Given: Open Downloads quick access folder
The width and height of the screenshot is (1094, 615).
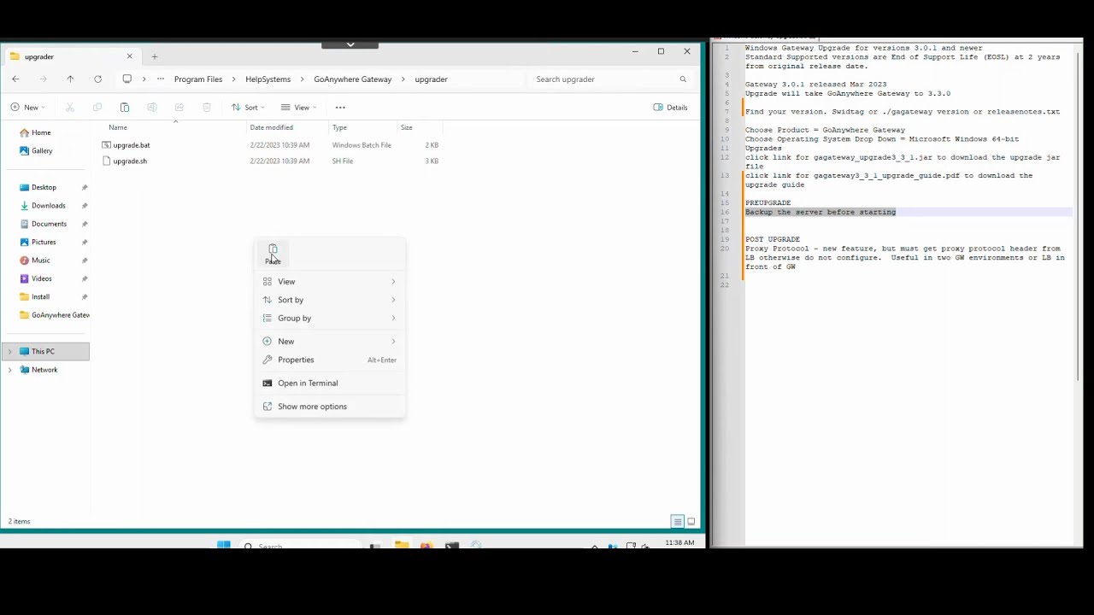Looking at the screenshot, I should pos(48,206).
